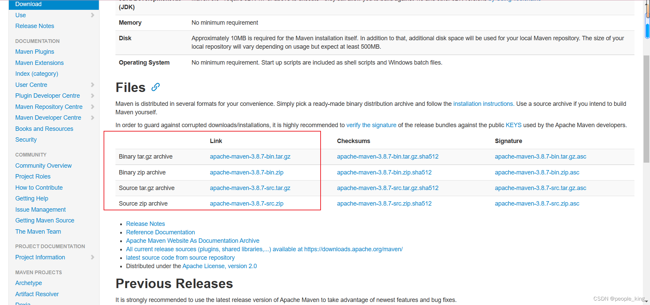Viewport: 650px width, 305px height.
Task: Click the Files heading anchor link icon
Action: click(155, 87)
